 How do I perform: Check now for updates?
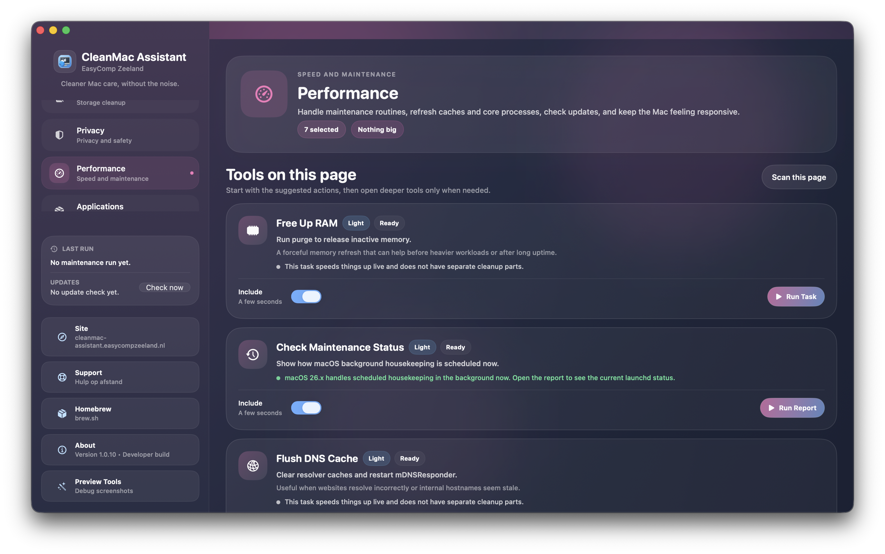pos(164,287)
